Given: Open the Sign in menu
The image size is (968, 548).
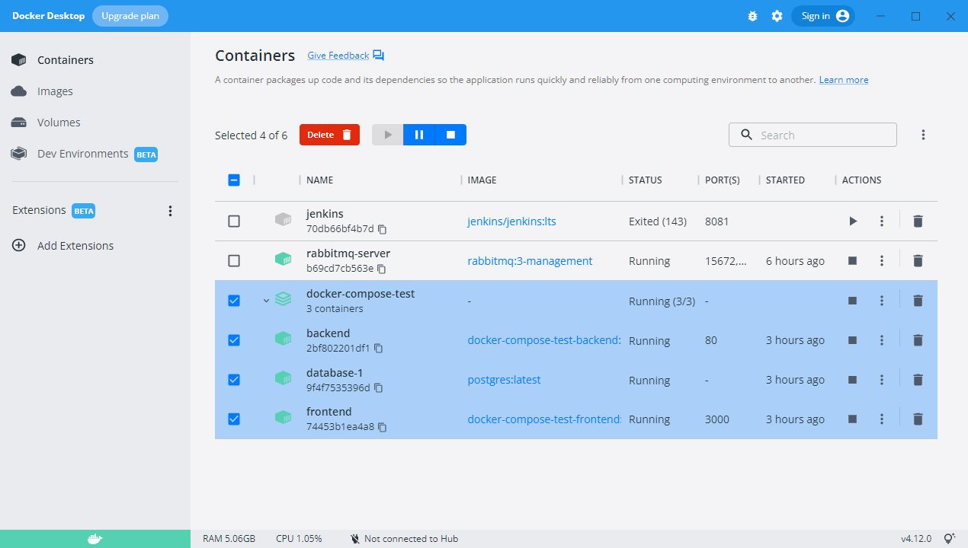Looking at the screenshot, I should click(822, 15).
